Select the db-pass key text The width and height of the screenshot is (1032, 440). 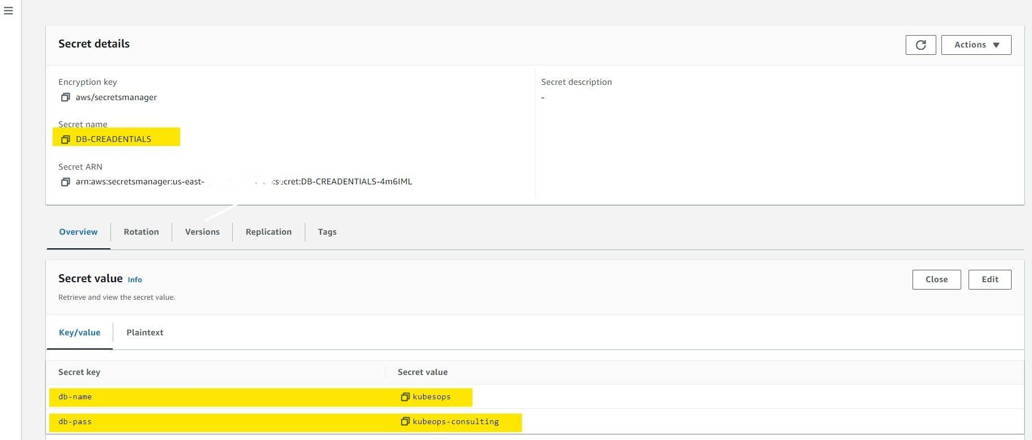click(x=75, y=422)
